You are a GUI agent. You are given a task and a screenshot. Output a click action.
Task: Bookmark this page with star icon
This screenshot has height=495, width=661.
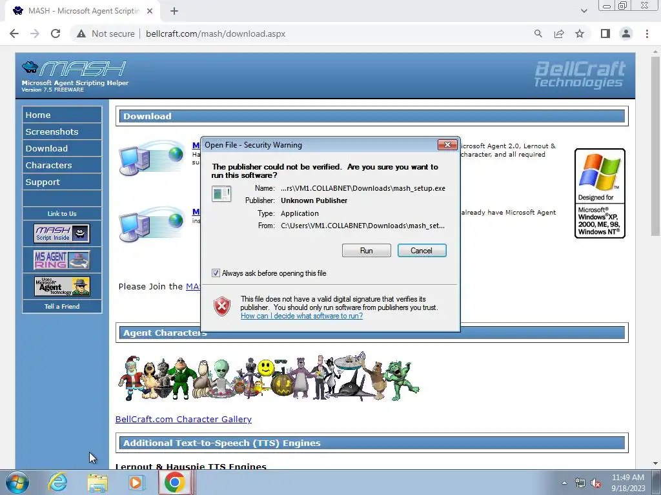coord(580,34)
